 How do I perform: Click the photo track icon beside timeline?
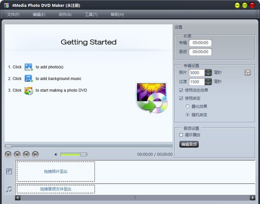point(9,172)
